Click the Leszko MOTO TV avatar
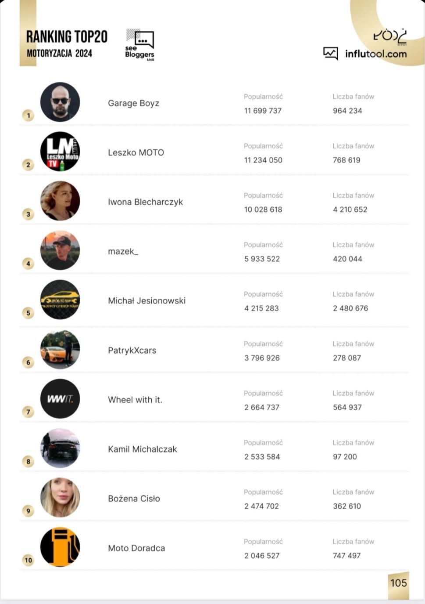The image size is (425, 604). click(60, 152)
